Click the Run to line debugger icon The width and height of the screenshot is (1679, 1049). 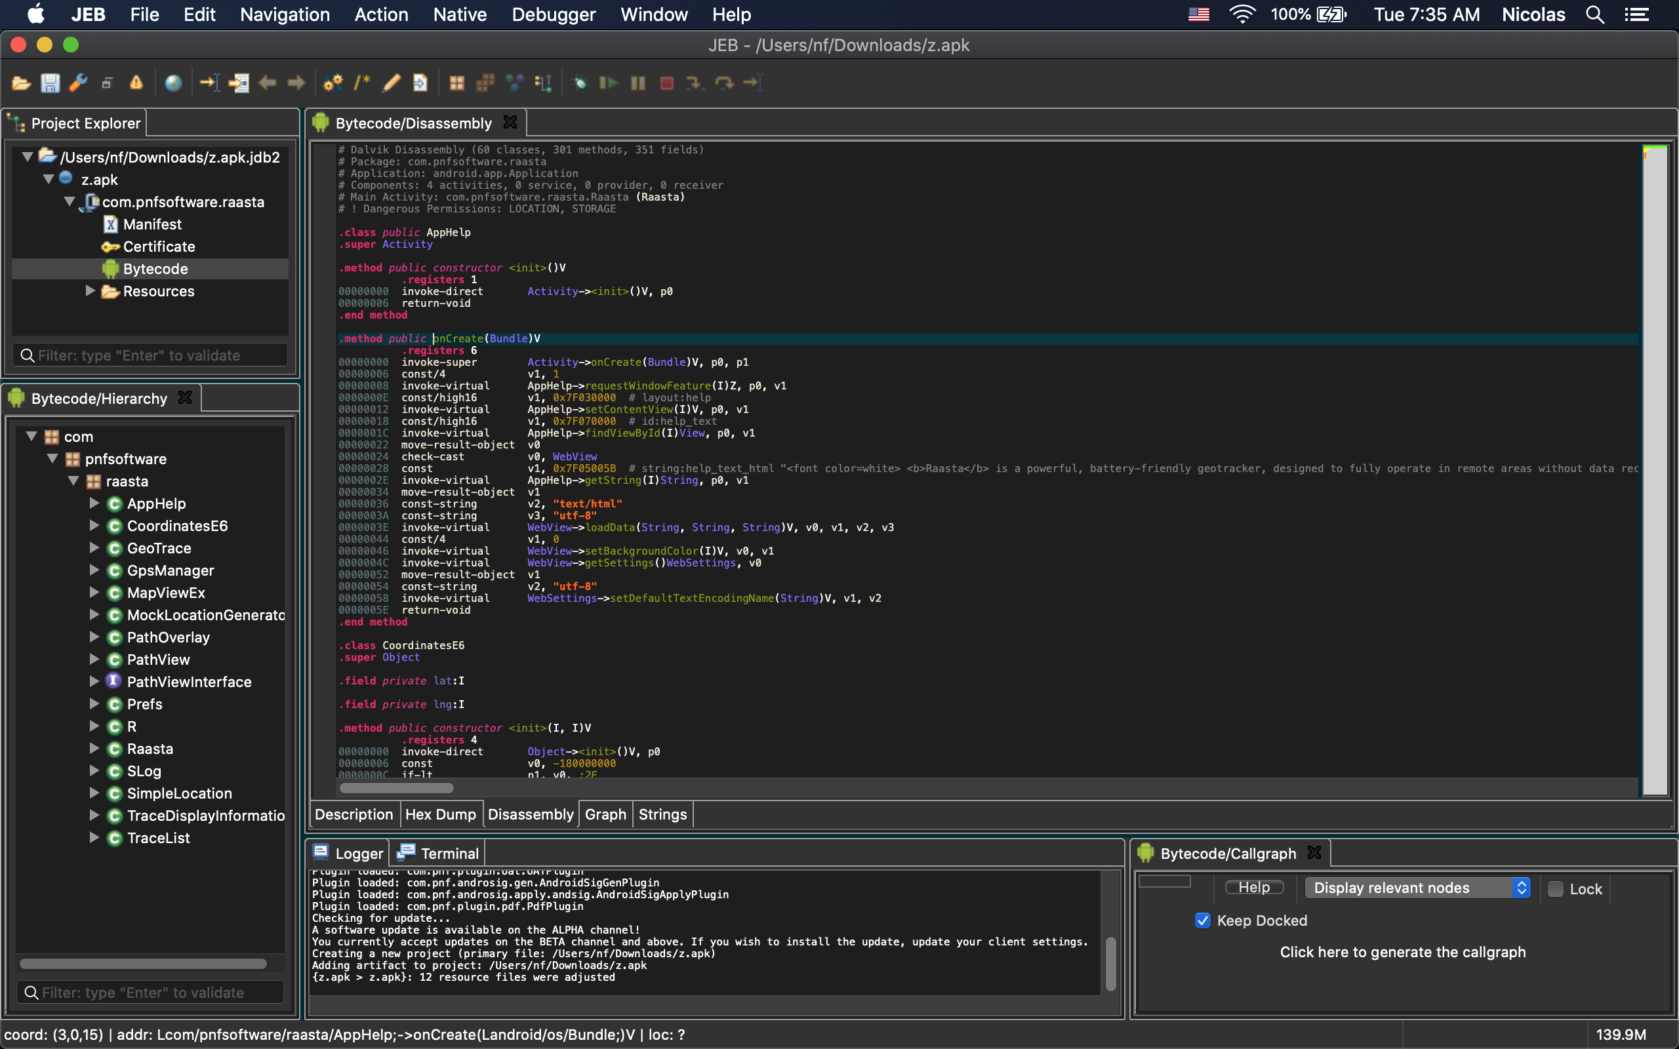pos(753,83)
